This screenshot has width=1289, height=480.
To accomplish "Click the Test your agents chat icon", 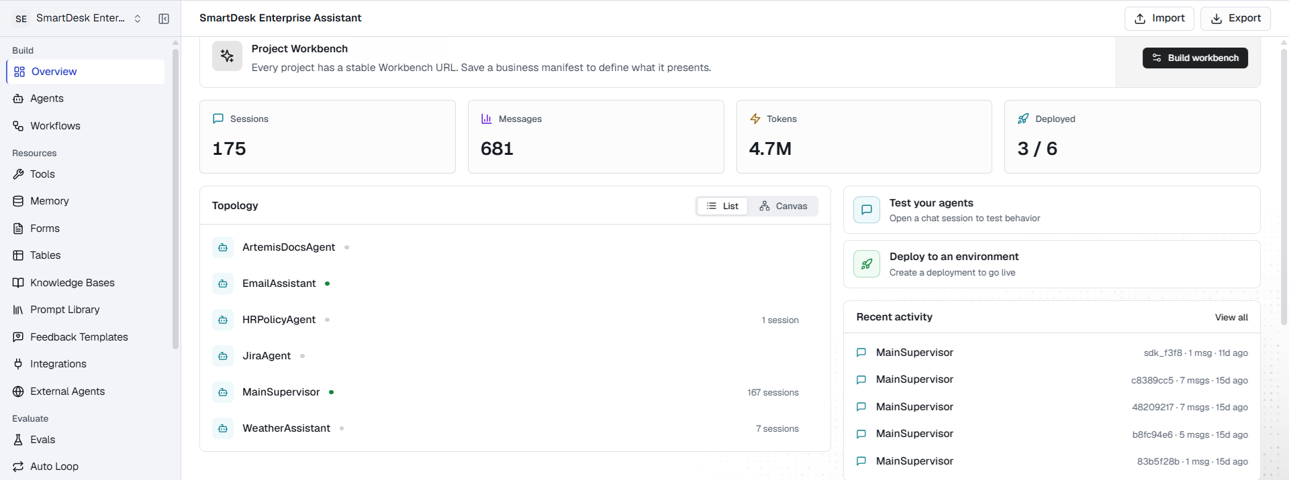I will pos(867,210).
